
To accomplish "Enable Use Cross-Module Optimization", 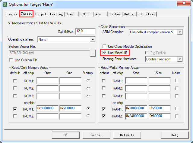I will coord(104,46).
